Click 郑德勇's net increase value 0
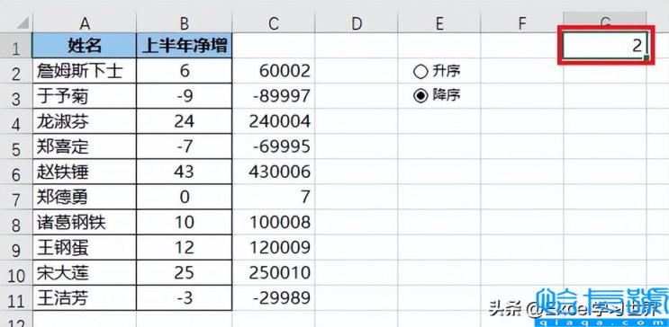 click(185, 197)
